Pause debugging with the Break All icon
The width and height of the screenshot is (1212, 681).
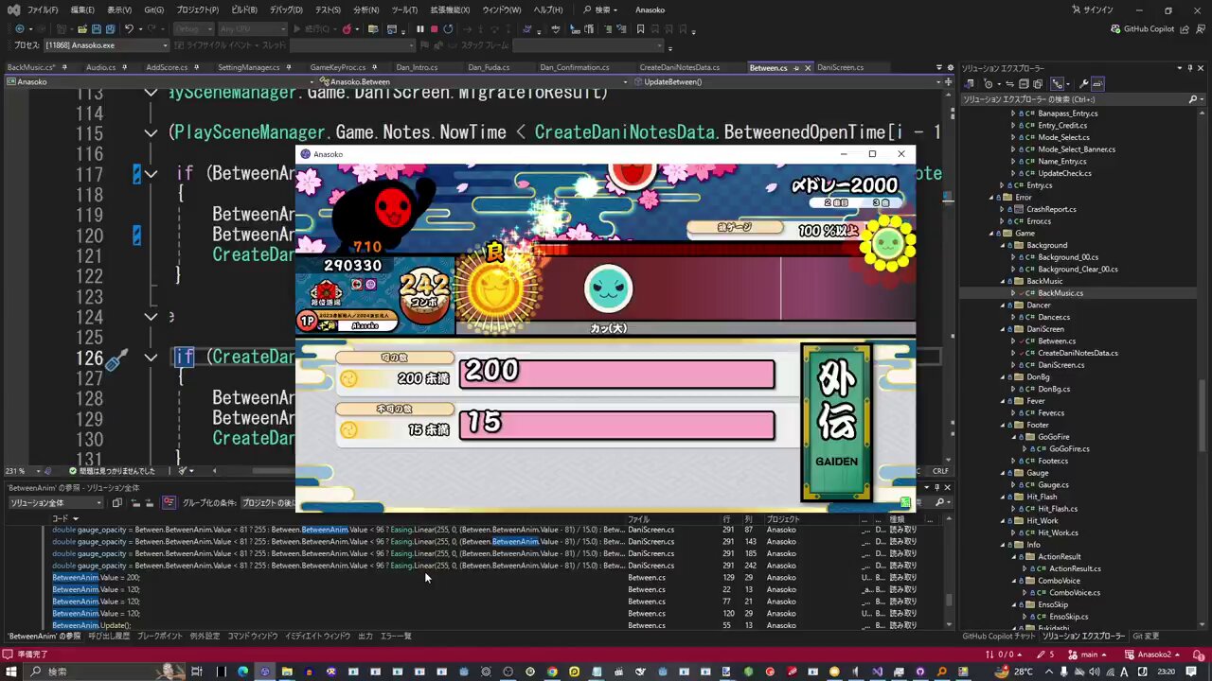420,29
